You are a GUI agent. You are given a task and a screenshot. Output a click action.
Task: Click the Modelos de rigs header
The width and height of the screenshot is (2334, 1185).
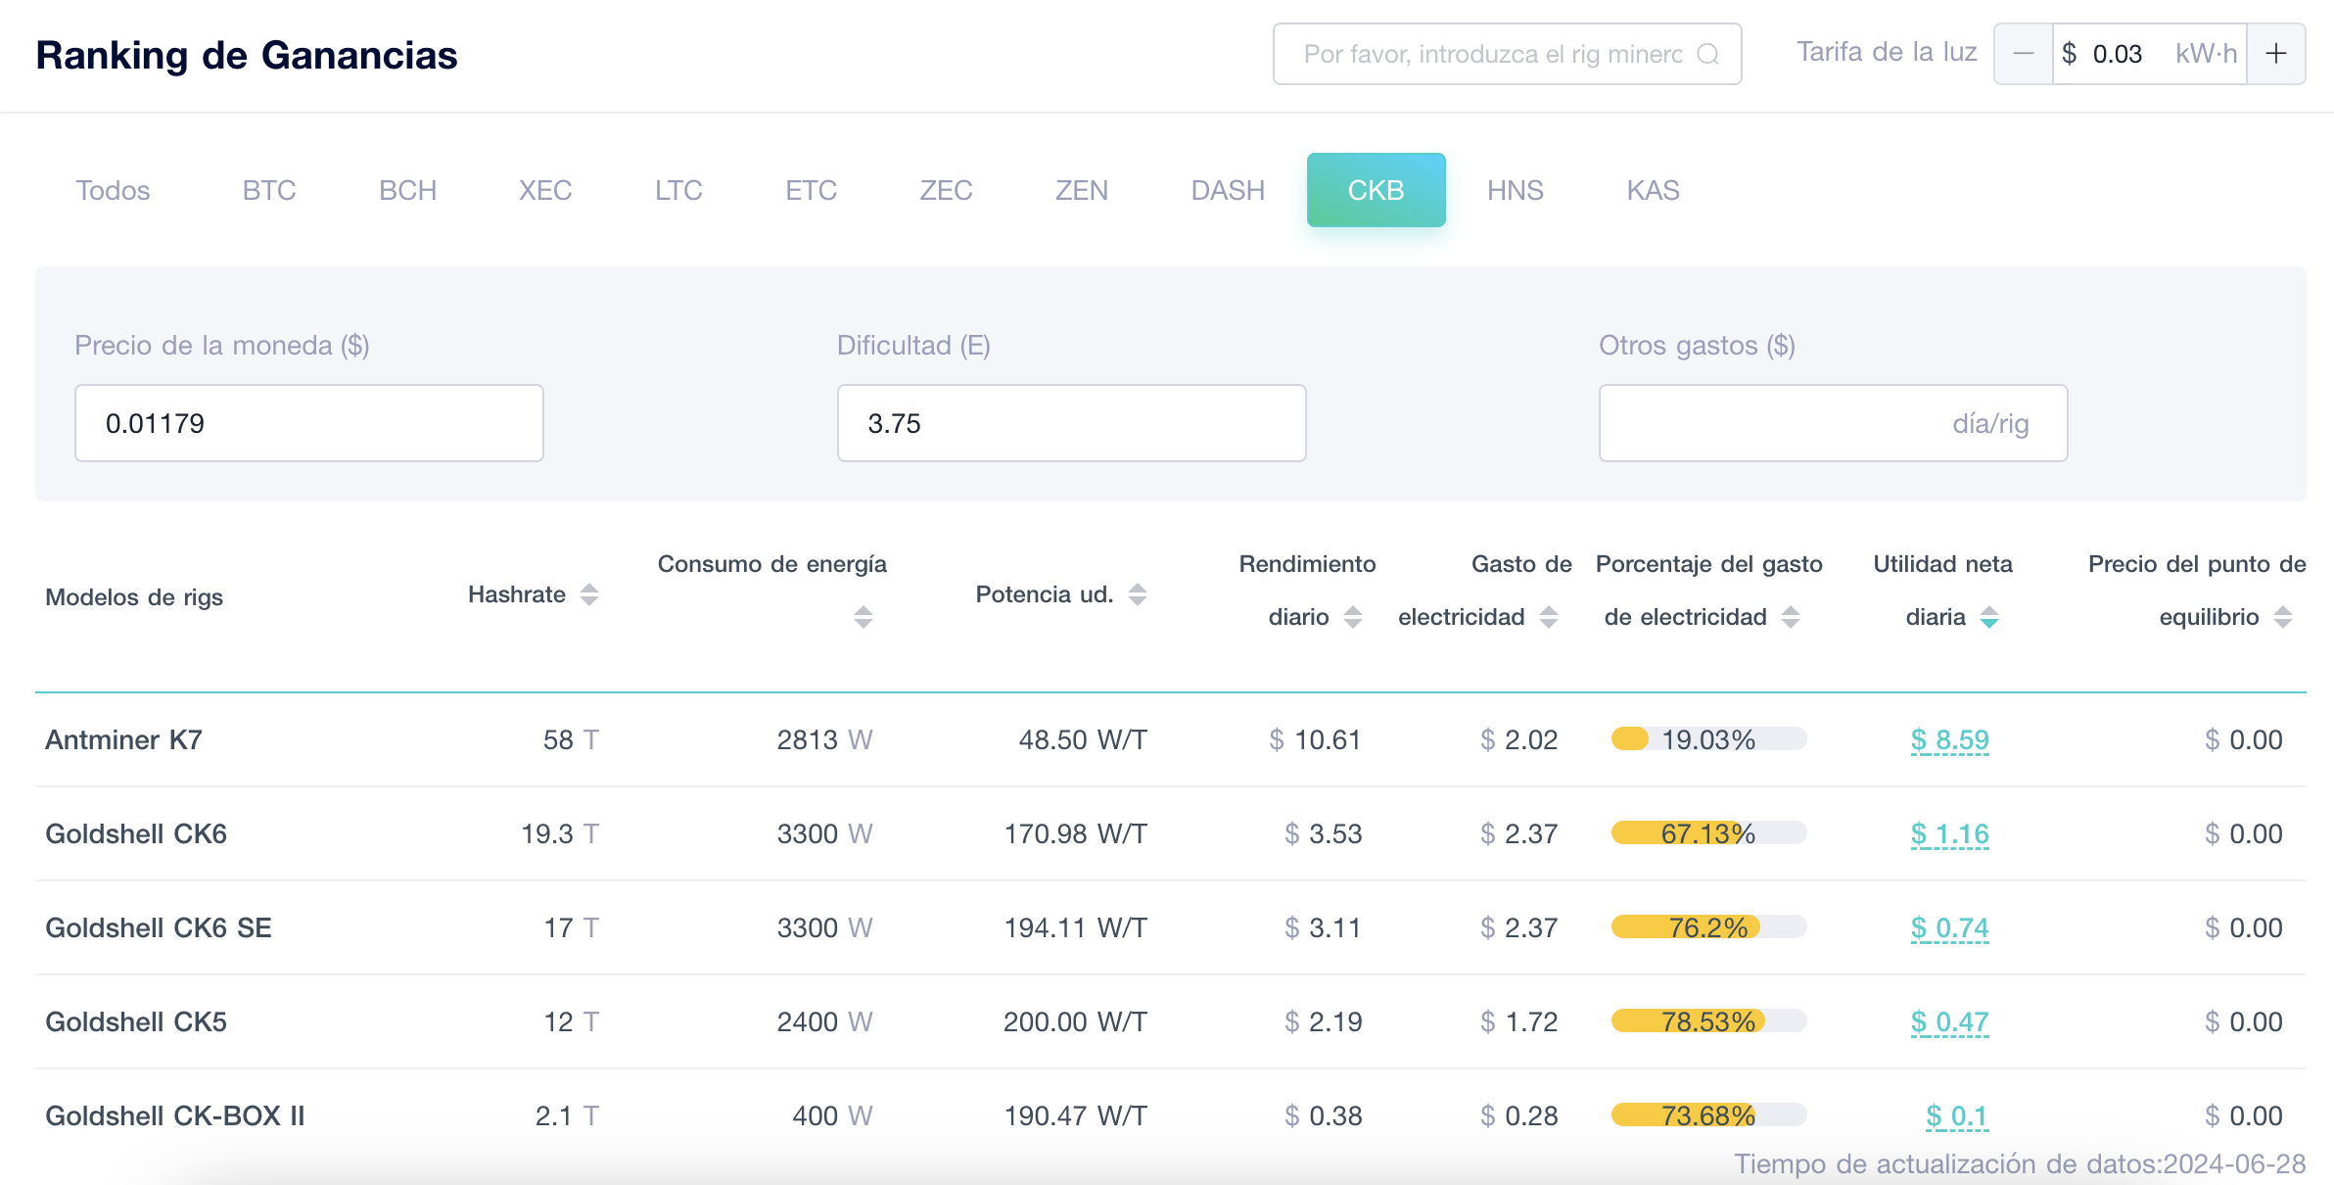pyautogui.click(x=134, y=596)
